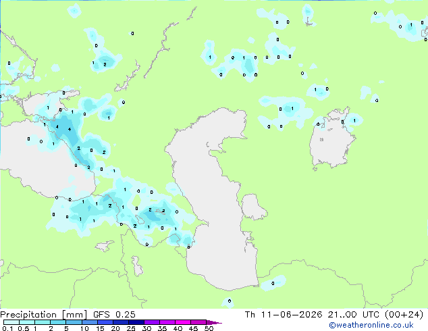Select the 1–2 mm legend color swatch
The image size is (428, 331).
[43, 322]
